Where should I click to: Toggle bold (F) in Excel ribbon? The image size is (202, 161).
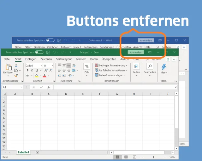click(x=27, y=70)
